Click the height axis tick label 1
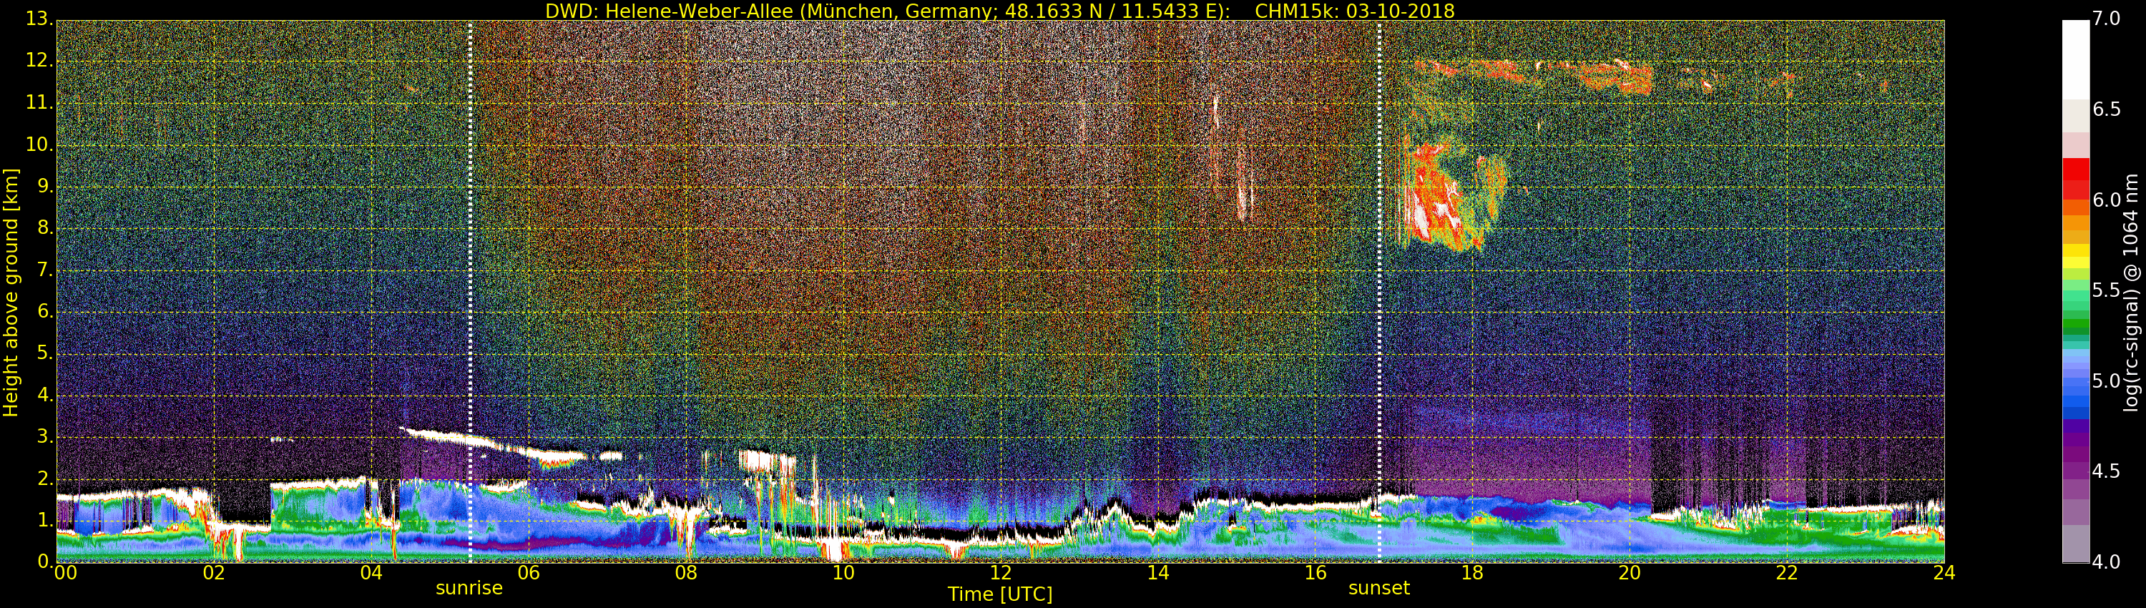Screen dimensions: 2146x608 pyautogui.click(x=44, y=520)
